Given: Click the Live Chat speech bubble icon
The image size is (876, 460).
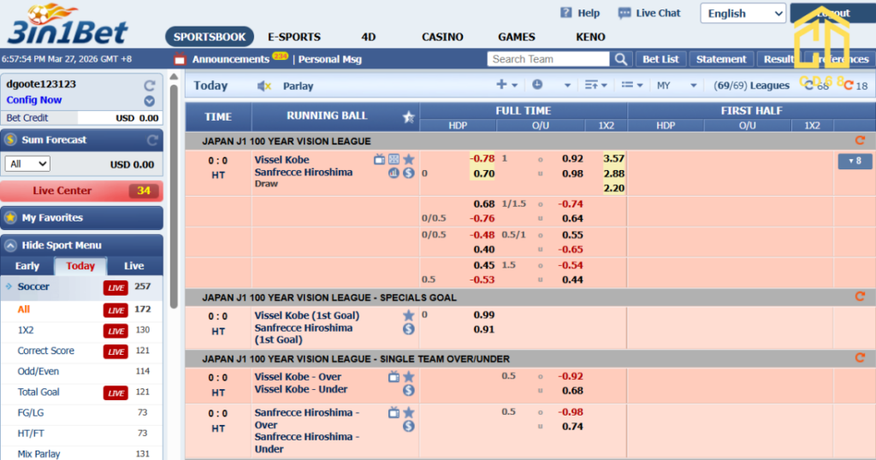Looking at the screenshot, I should [624, 13].
